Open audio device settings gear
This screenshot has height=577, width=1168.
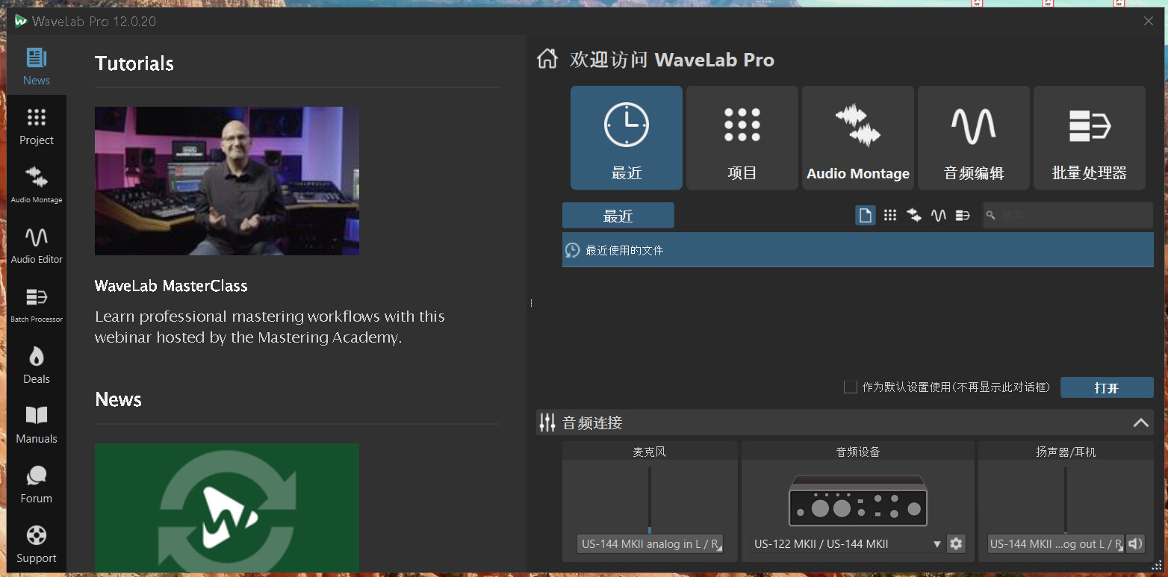(x=956, y=543)
